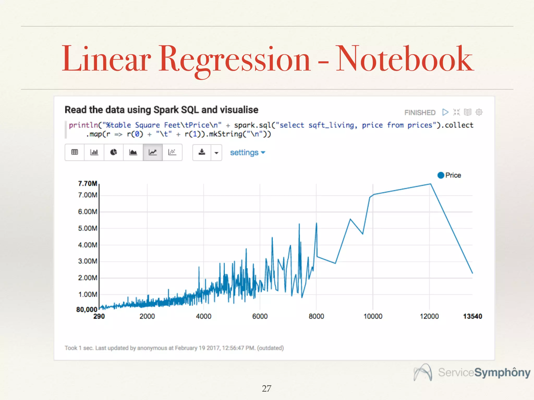The width and height of the screenshot is (534, 400).
Task: Click the blue Price legend dot
Action: (x=441, y=175)
